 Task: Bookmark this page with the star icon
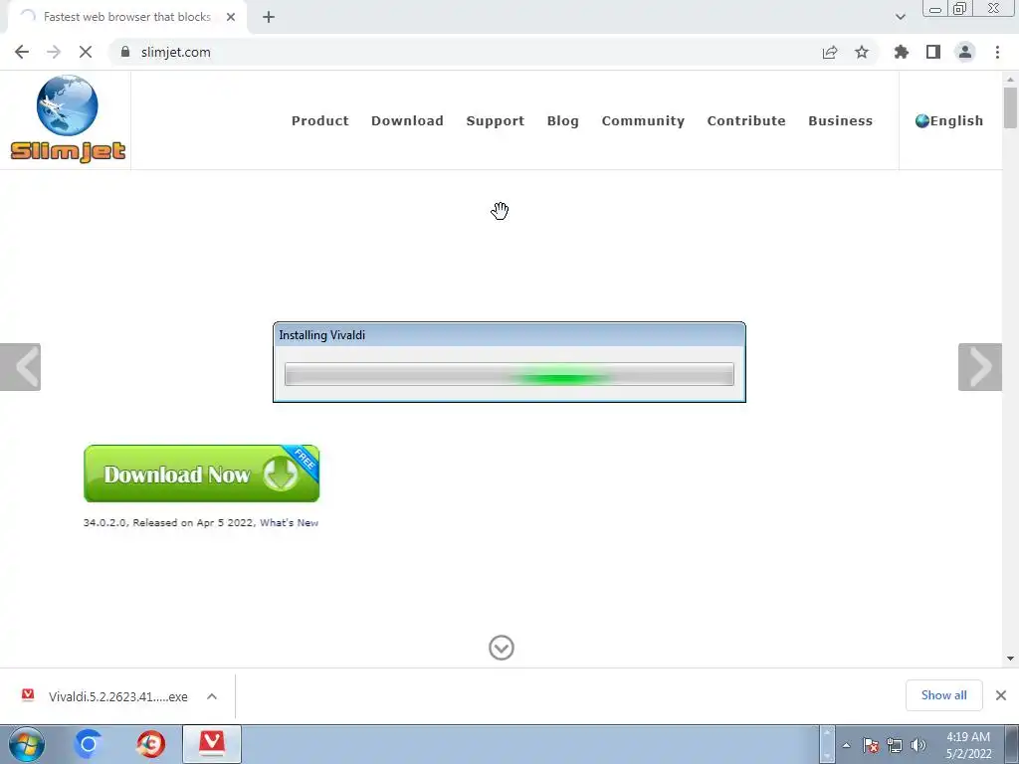862,52
